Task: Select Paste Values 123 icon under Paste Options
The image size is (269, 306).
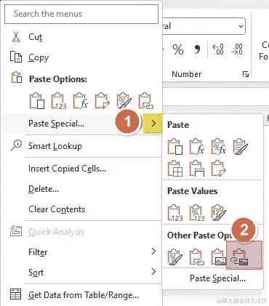Action: tap(59, 100)
